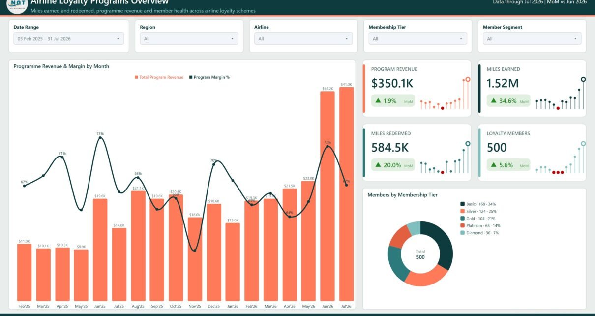Open the Date Range dropdown
Viewport: 595px width, 316px height.
click(x=69, y=39)
